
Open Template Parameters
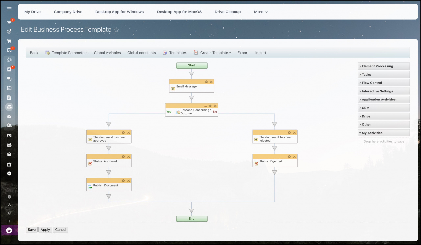pyautogui.click(x=66, y=53)
